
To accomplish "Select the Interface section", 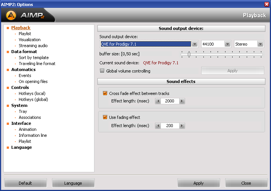I will [21, 123].
